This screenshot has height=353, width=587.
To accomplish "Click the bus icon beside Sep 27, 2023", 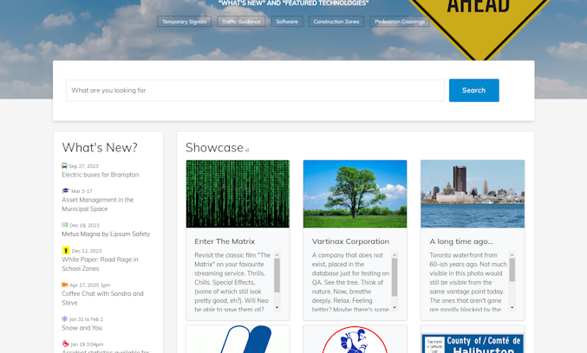I will click(64, 166).
